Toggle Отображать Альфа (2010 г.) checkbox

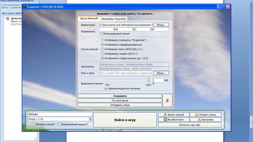(x=102, y=54)
